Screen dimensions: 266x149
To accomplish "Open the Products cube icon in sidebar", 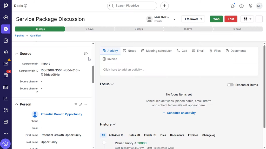I will pyautogui.click(x=6, y=110).
